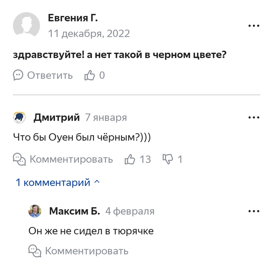Open the three-dot menu on Максим's comment
This screenshot has width=273, height=267.
coord(254,211)
